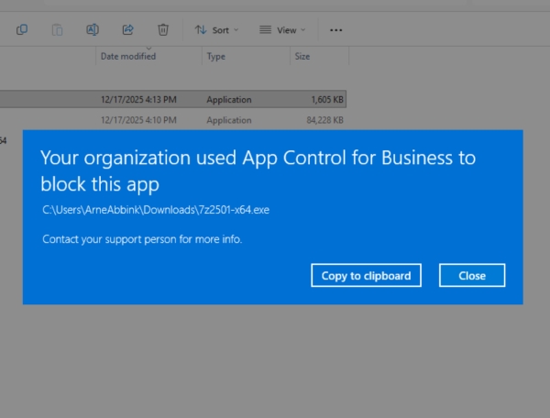Click the Paste clipboard icon
550x418 pixels.
point(57,29)
